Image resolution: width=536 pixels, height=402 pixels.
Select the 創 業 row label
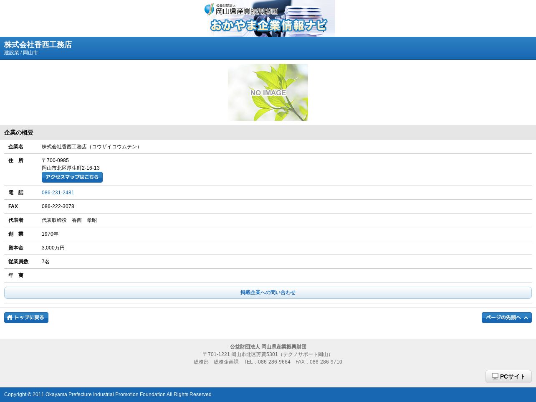pyautogui.click(x=16, y=234)
